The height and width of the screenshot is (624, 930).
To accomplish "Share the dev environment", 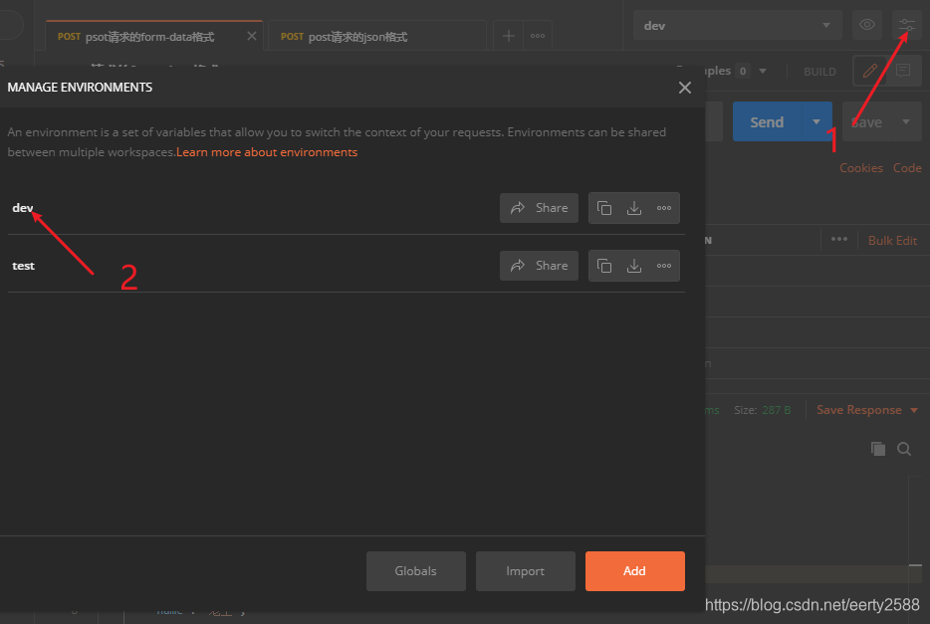I will click(x=539, y=208).
